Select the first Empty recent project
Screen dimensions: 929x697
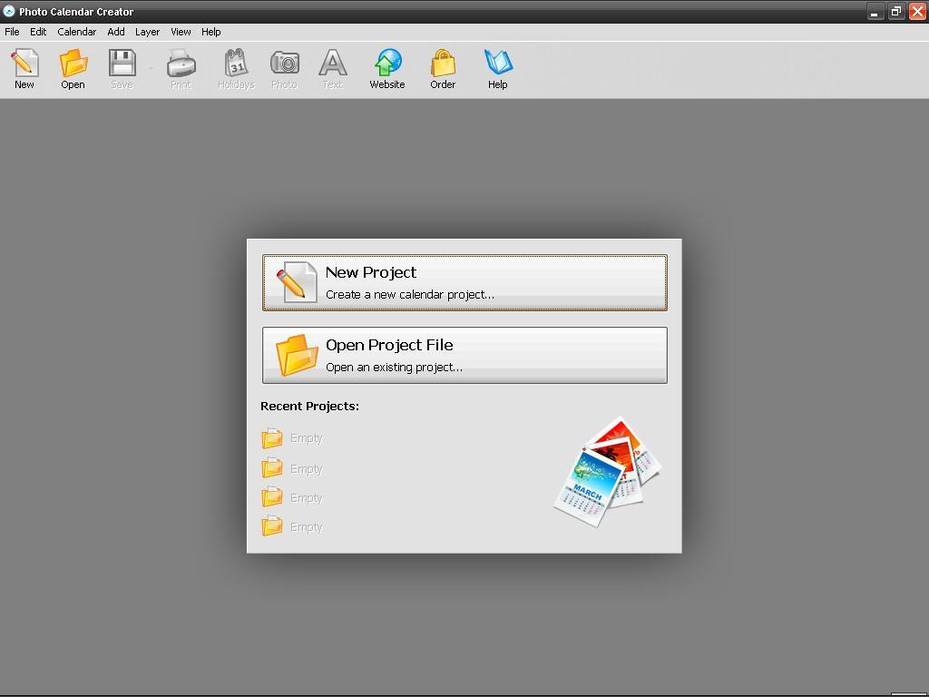tap(292, 438)
